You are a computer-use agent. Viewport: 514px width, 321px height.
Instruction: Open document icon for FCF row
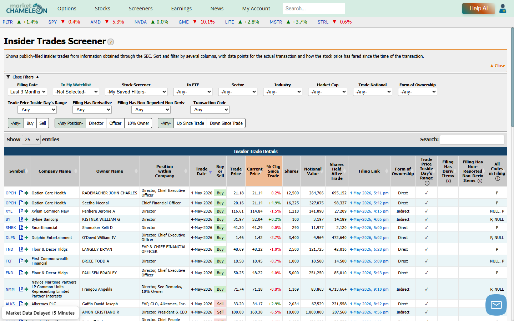click(x=21, y=261)
